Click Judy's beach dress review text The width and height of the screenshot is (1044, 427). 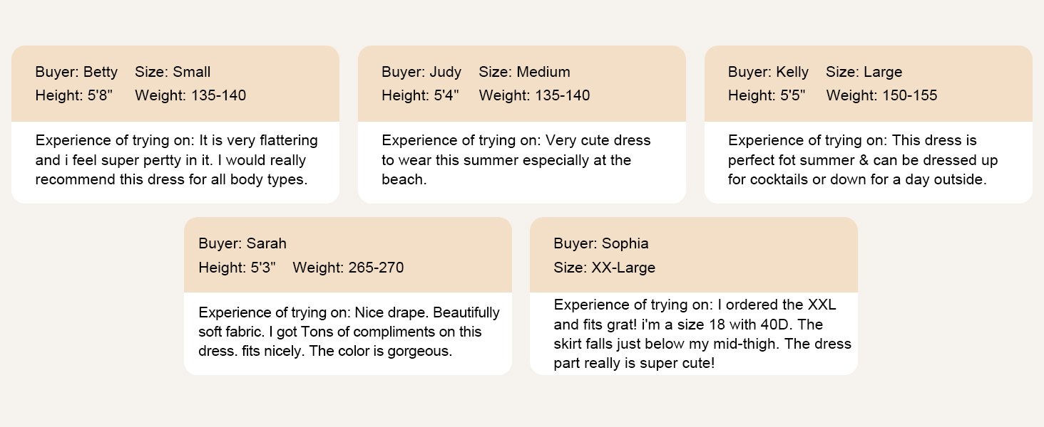pyautogui.click(x=516, y=160)
